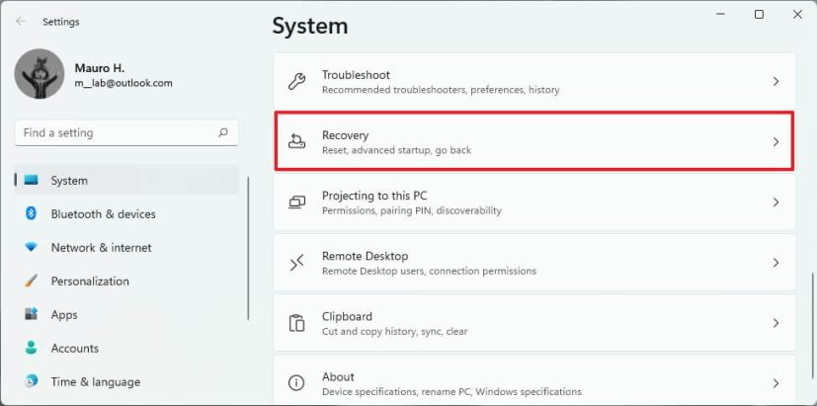The image size is (817, 406).
Task: Click the Remote Desktop icon
Action: click(297, 263)
